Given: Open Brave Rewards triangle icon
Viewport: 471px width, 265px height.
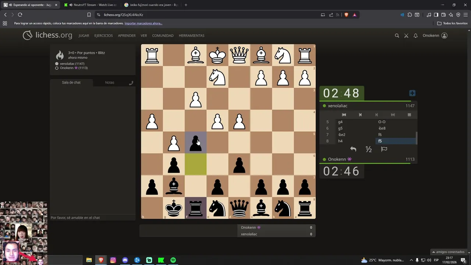Looking at the screenshot, I should tap(354, 15).
